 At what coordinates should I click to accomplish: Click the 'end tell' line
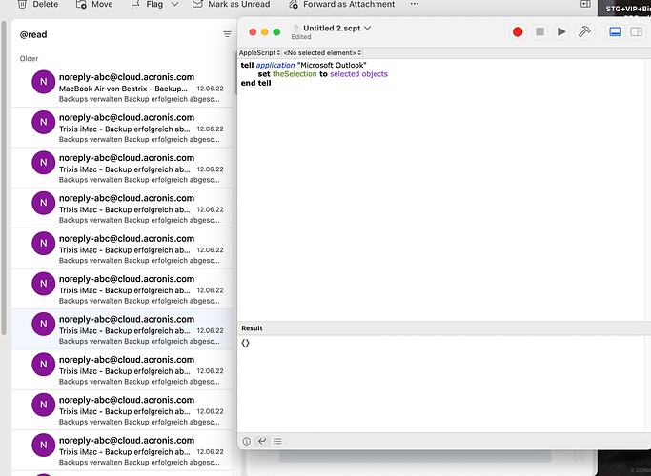pyautogui.click(x=255, y=83)
